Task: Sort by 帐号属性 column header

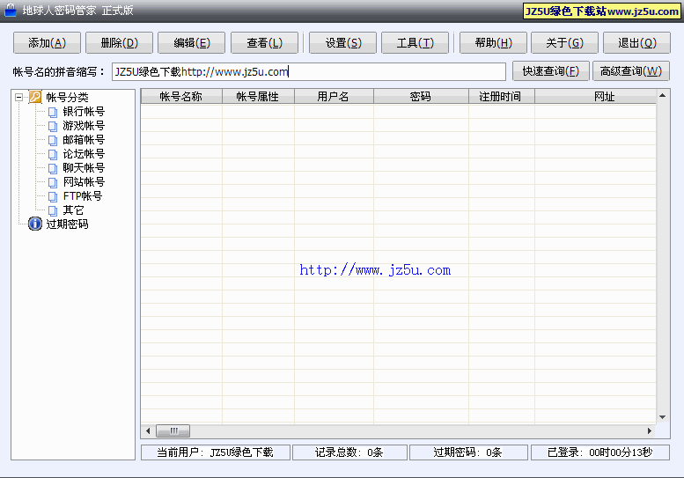Action: (258, 96)
